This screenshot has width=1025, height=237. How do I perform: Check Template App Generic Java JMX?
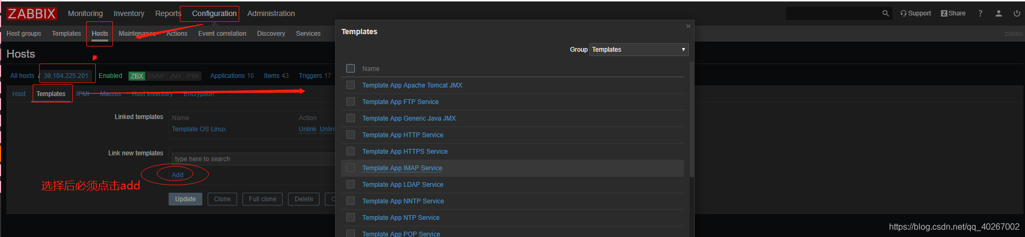(x=351, y=118)
